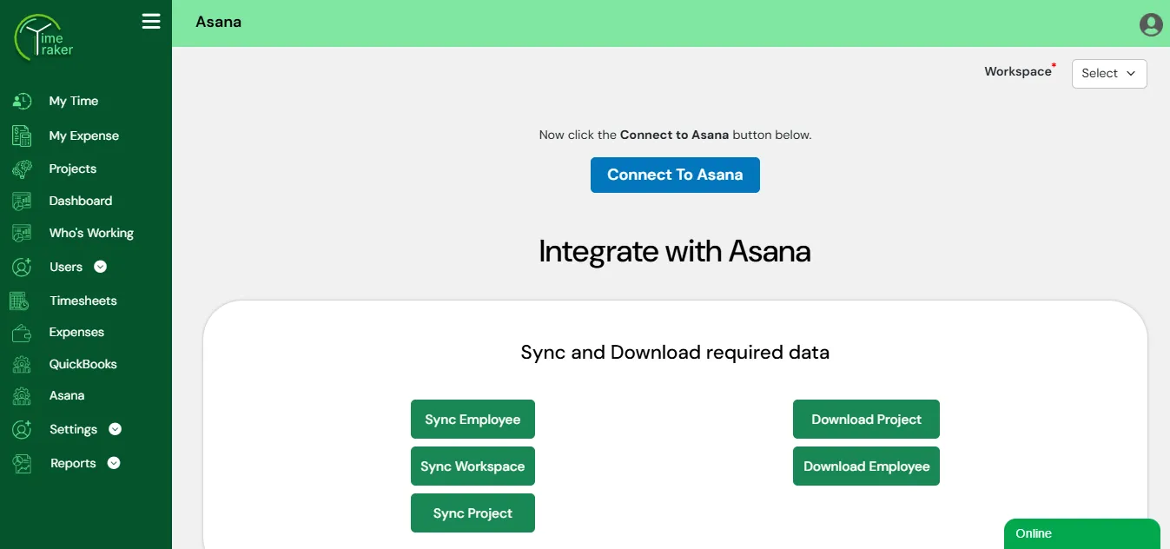Click the My Expense calculator icon

22,136
